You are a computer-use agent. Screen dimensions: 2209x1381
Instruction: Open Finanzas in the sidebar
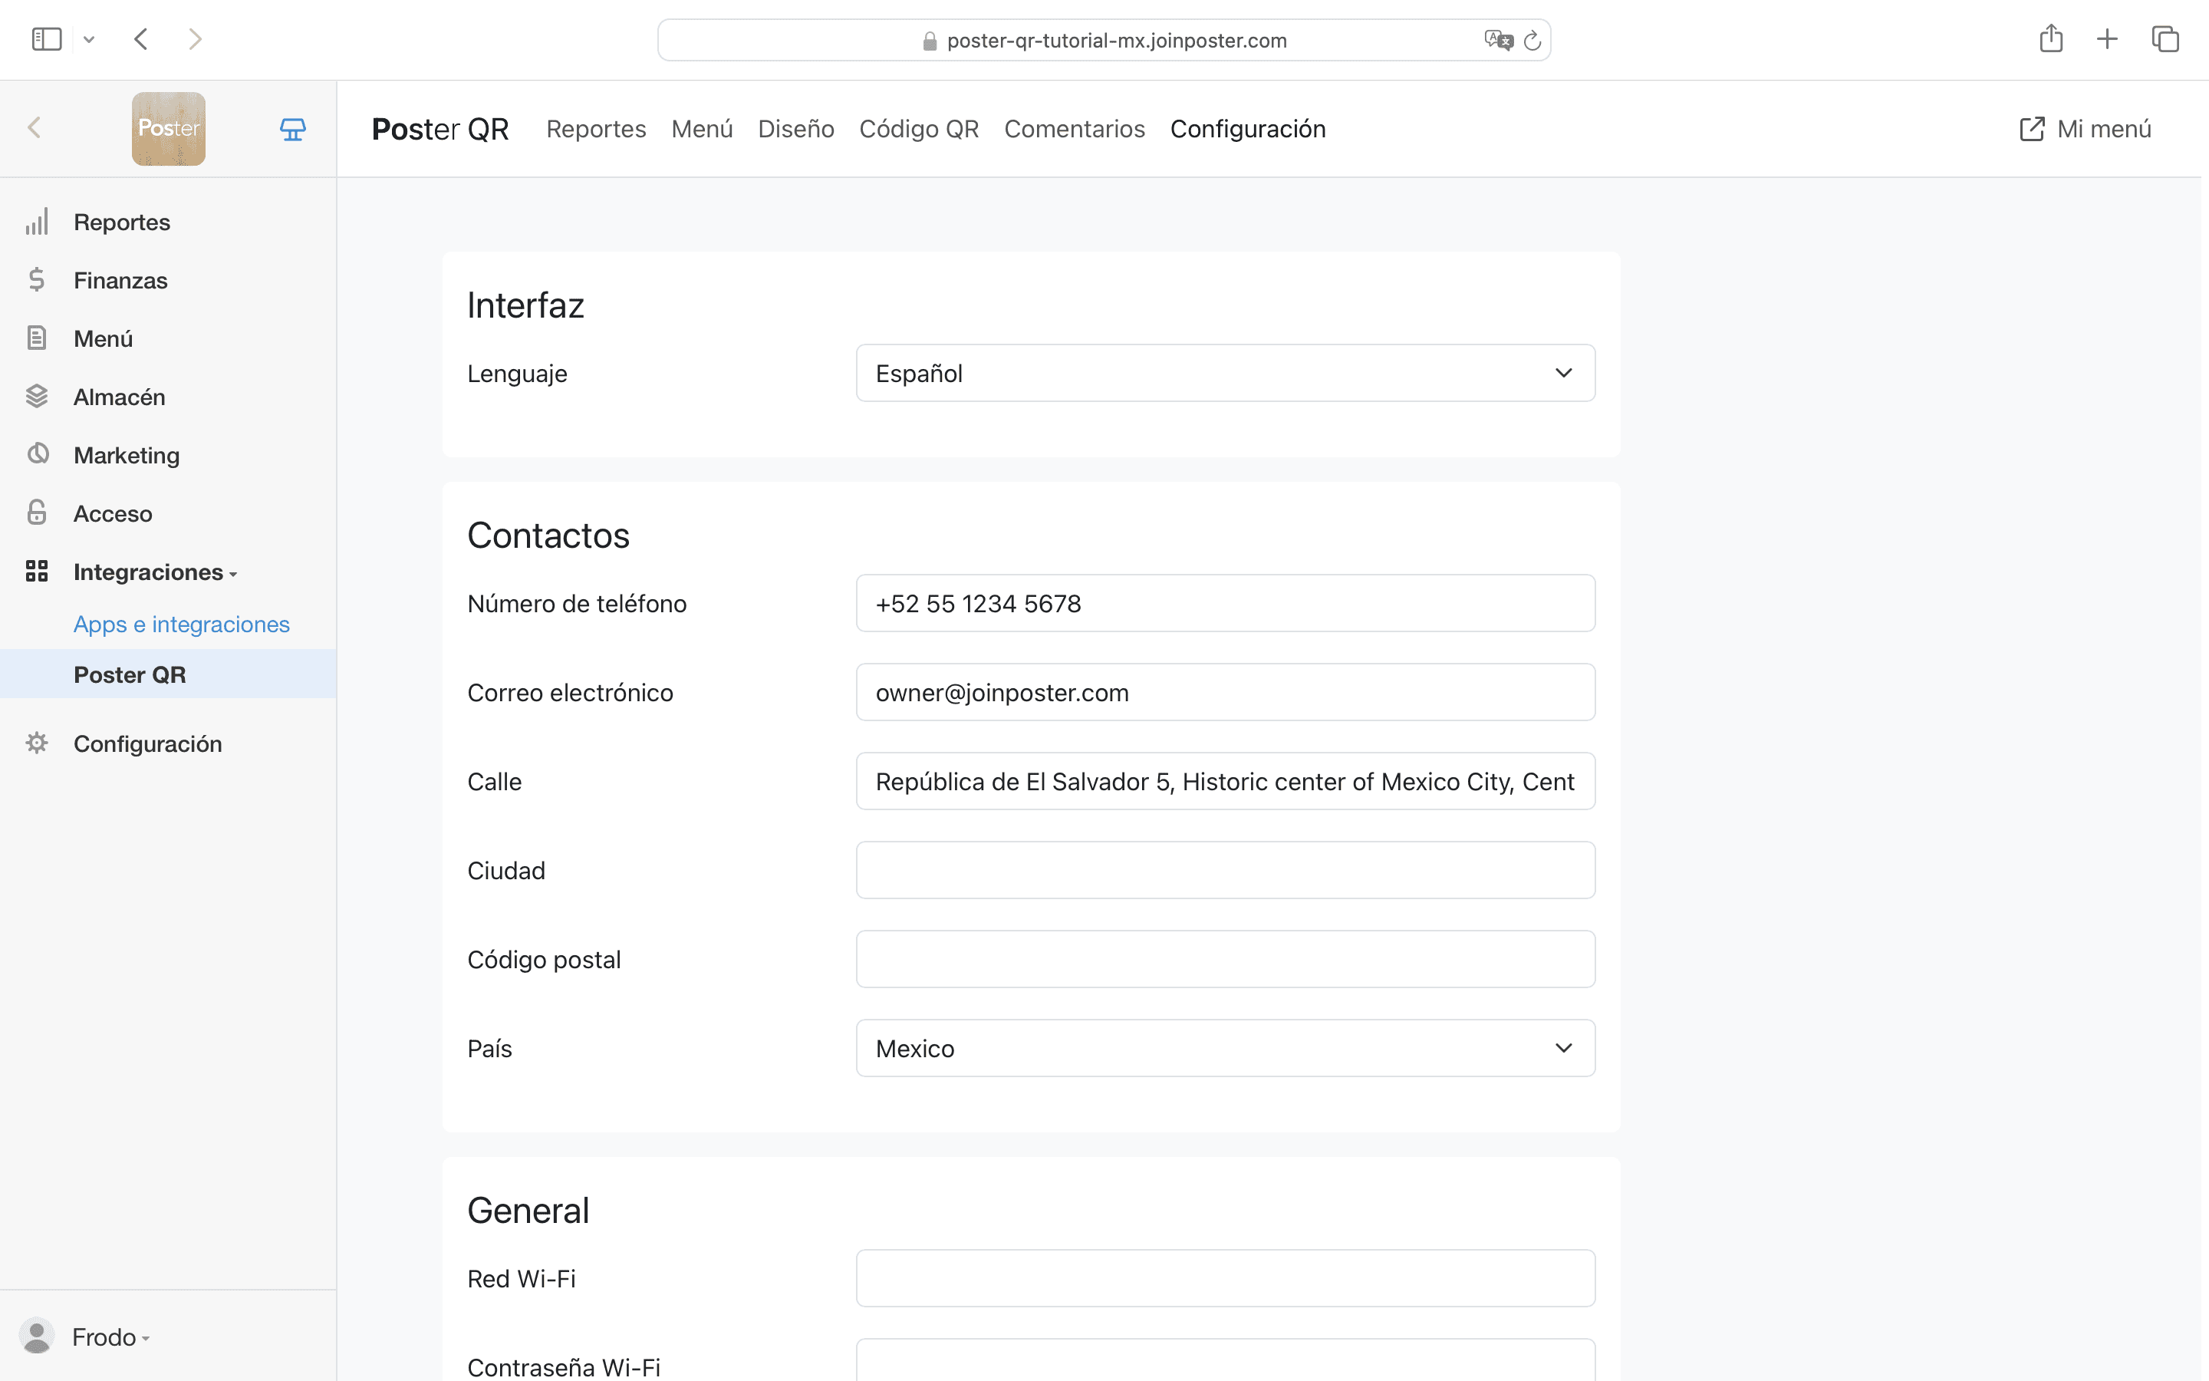pos(120,280)
